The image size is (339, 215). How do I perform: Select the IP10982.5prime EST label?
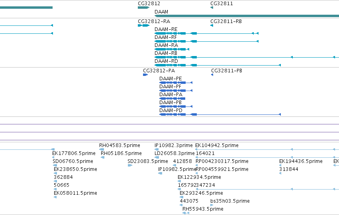(x=177, y=170)
